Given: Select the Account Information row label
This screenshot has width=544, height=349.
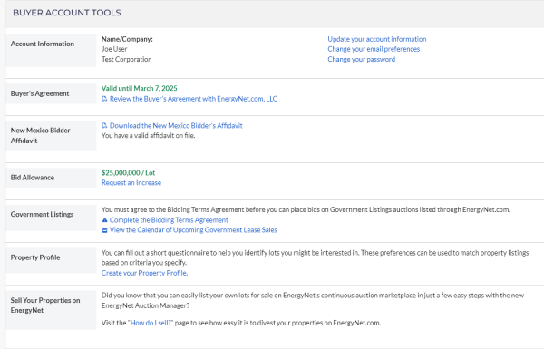Looking at the screenshot, I should click(x=43, y=44).
